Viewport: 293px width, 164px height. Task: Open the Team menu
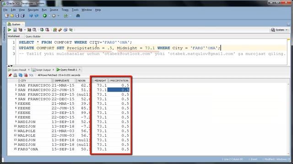coord(65,10)
